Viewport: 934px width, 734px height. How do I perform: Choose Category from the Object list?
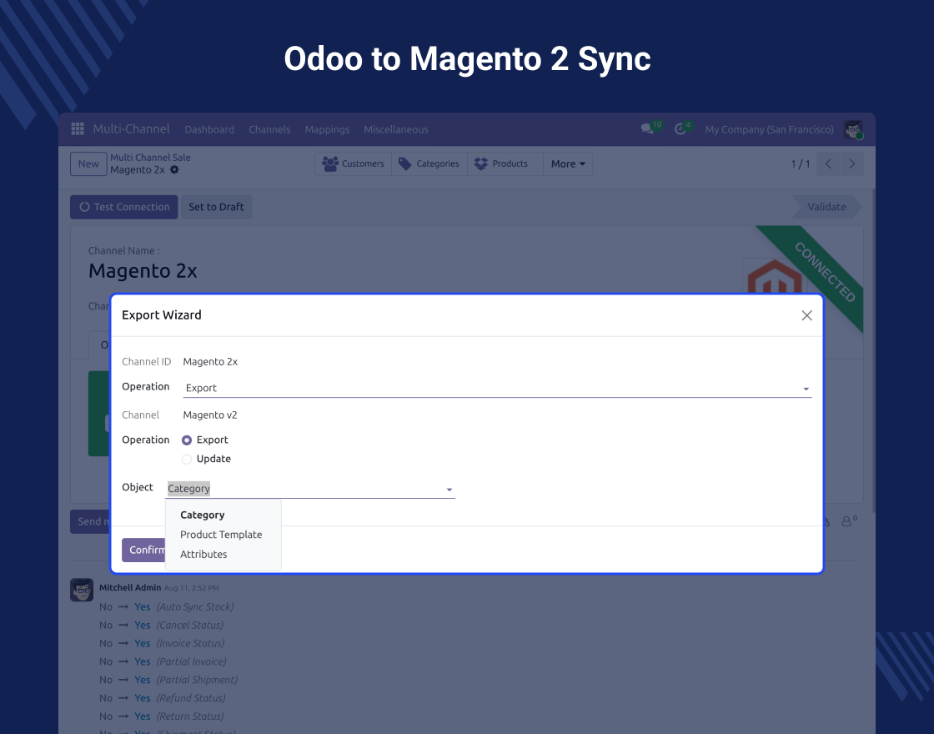[x=203, y=515]
